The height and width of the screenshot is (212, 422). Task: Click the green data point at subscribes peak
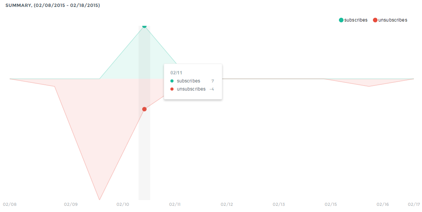(145, 26)
